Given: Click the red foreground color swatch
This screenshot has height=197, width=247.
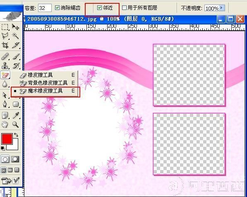Looking at the screenshot, I should click(x=7, y=139).
